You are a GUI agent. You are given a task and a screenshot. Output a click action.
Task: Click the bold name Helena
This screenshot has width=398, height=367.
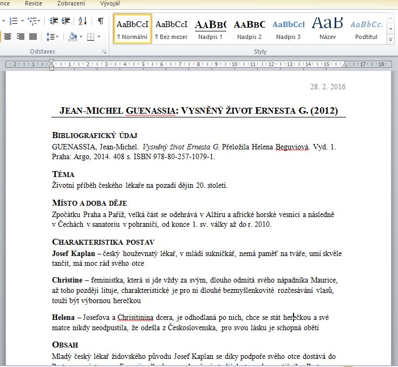click(63, 318)
